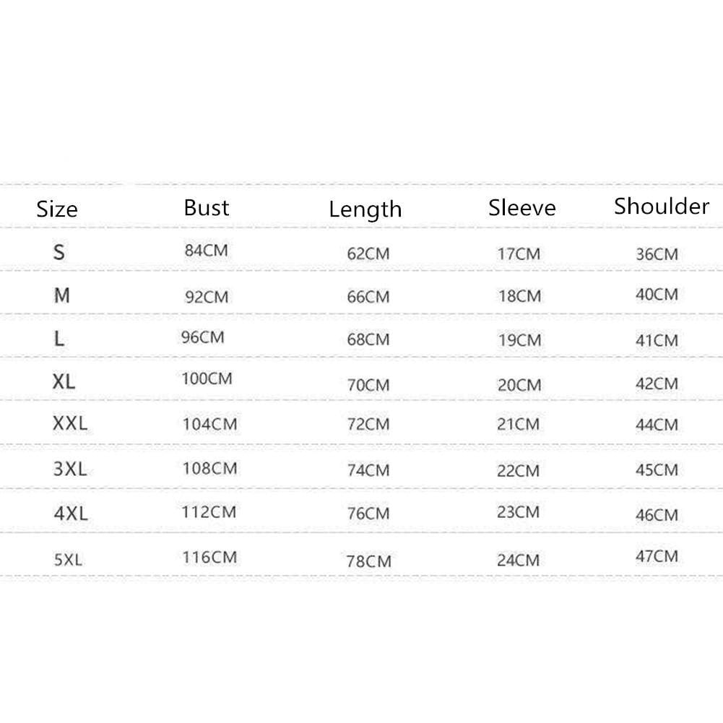723x723 pixels.
Task: Select the M size row label
Action: click(x=62, y=295)
